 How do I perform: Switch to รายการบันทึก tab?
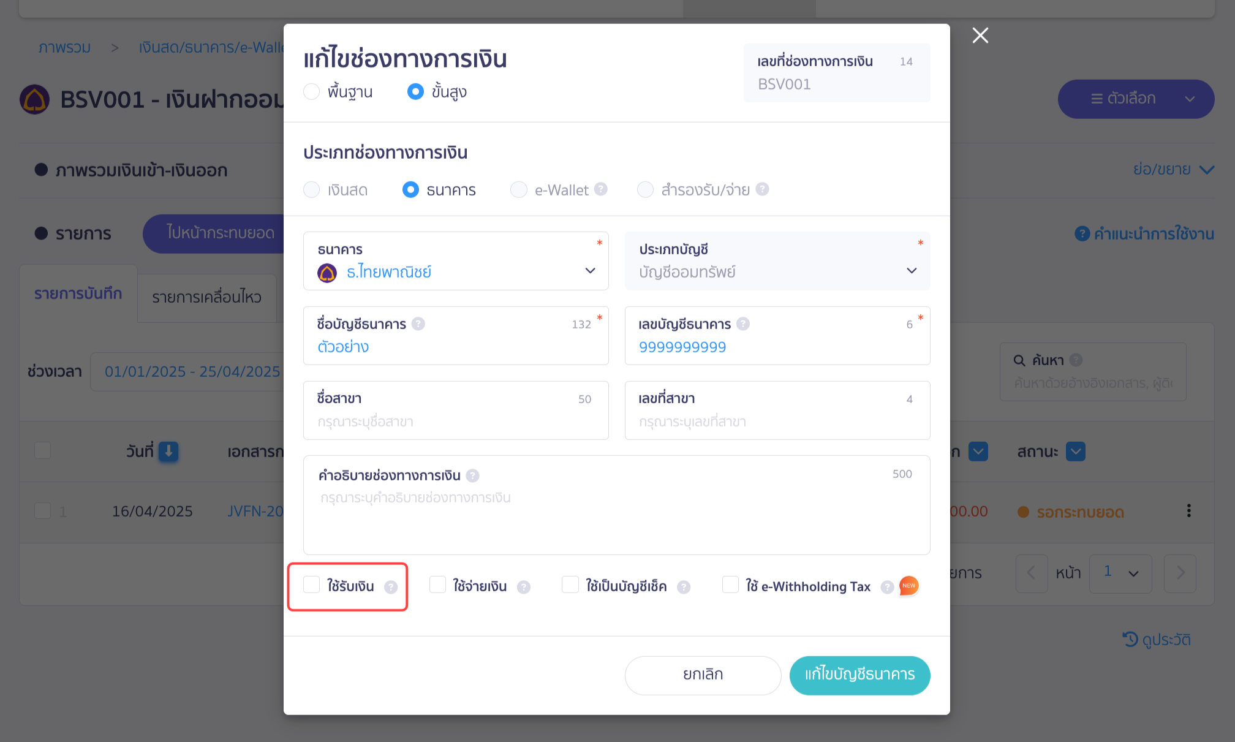pyautogui.click(x=78, y=293)
